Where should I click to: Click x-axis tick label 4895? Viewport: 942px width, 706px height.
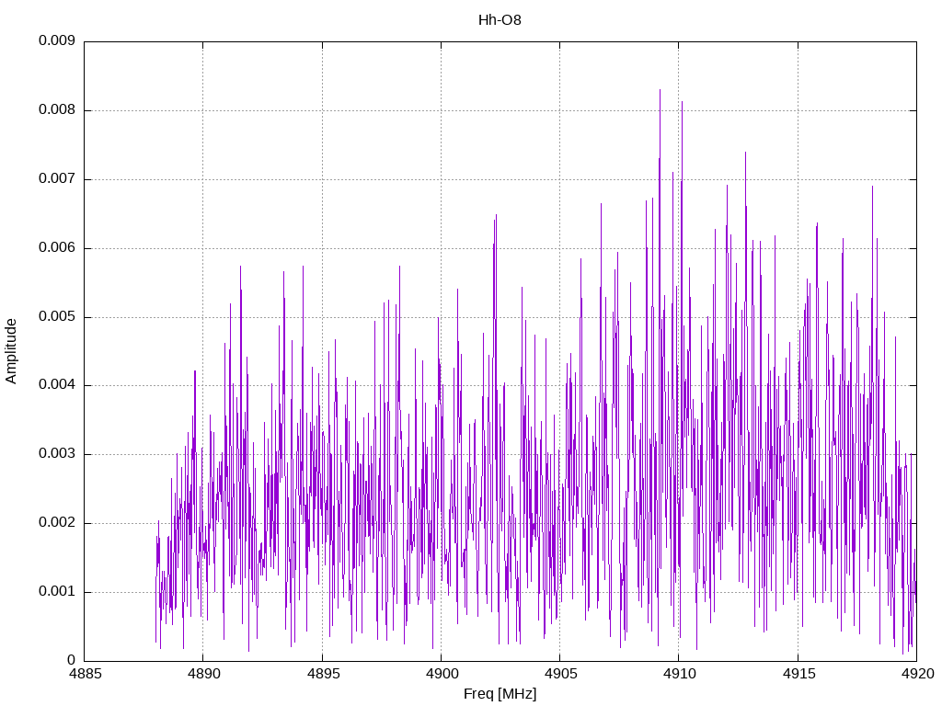tap(323, 674)
